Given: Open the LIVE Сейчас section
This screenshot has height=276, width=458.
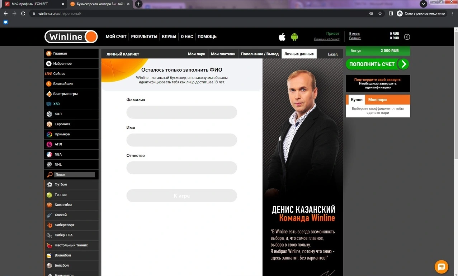Looking at the screenshot, I should 71,74.
